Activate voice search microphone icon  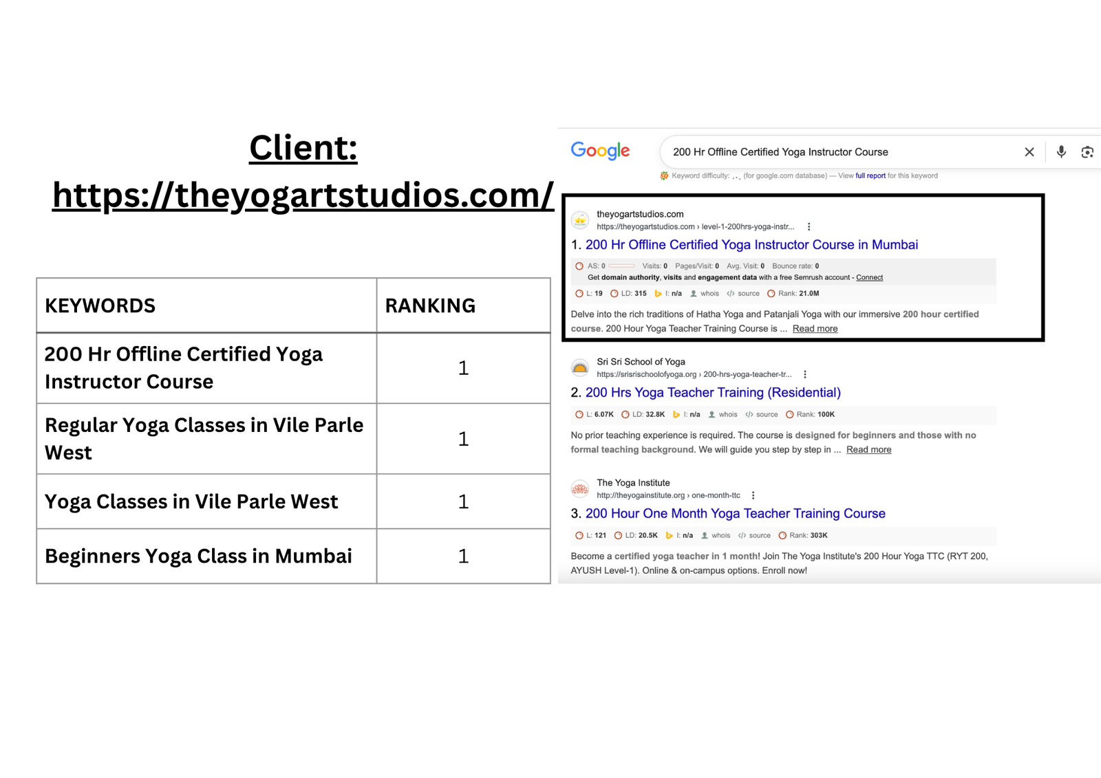[1061, 152]
